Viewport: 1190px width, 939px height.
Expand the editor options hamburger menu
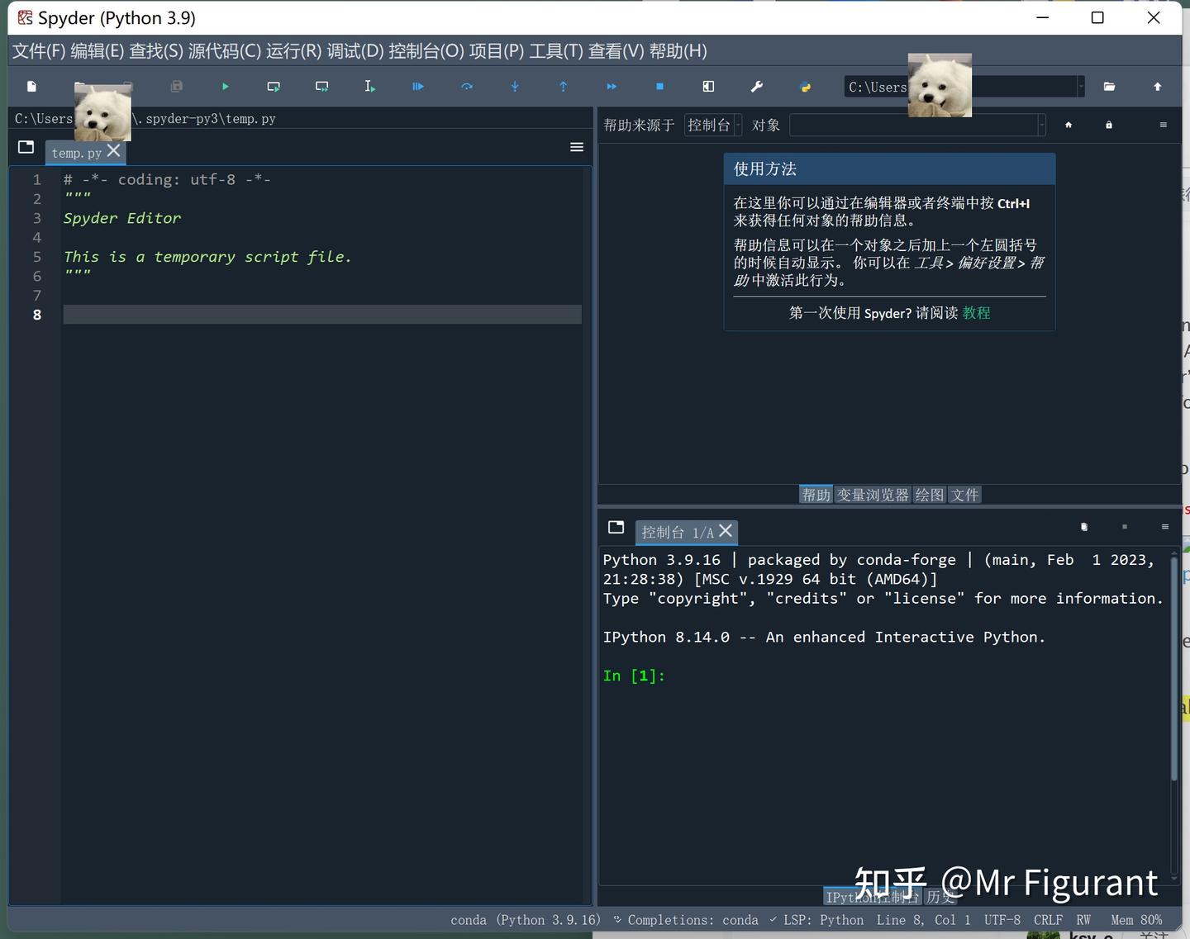point(576,147)
